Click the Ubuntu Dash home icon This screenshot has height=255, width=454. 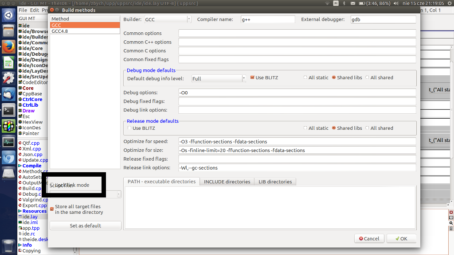8,15
